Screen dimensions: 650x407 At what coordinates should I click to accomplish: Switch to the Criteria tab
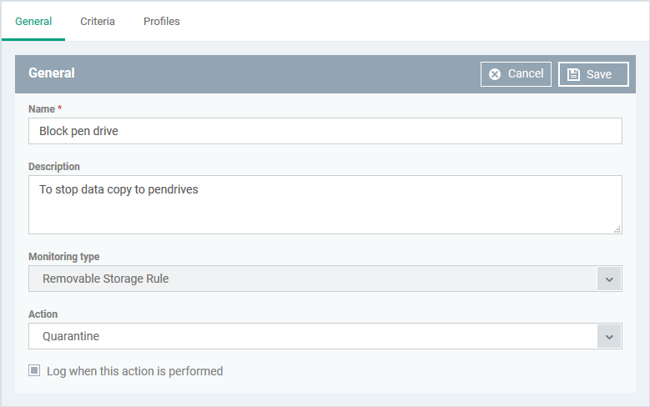point(98,21)
